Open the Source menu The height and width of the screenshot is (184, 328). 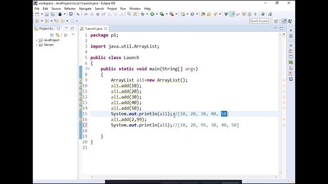pyautogui.click(x=56, y=9)
